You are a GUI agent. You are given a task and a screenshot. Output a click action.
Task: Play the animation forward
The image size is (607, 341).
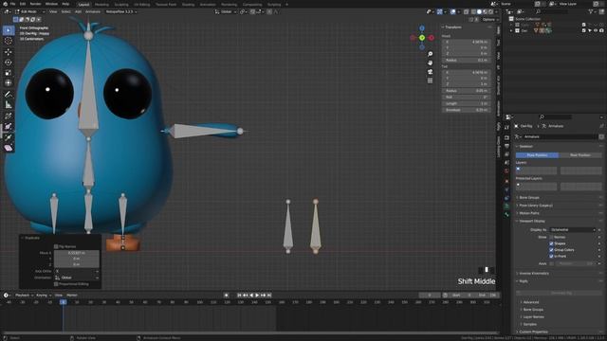coord(257,295)
